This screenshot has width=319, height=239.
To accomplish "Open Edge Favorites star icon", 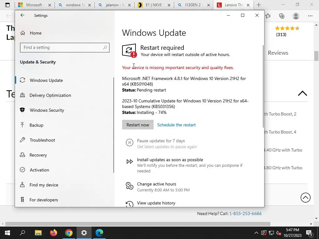I will coord(268,16).
